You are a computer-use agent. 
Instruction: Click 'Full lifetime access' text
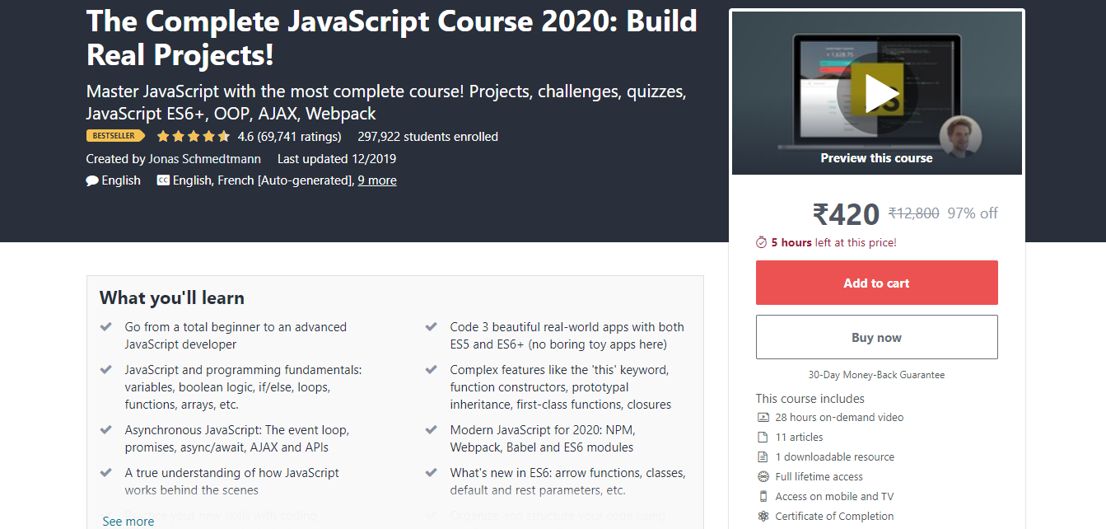[x=819, y=477]
